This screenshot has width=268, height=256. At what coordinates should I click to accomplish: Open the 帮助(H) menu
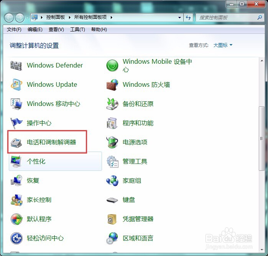[x=99, y=30]
